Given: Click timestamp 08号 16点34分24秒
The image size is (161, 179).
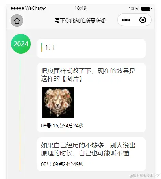Looking at the screenshot, I should coord(62,126).
